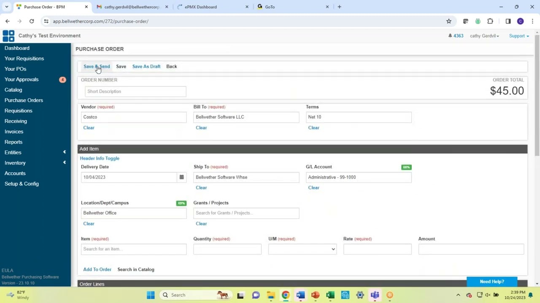Viewport: 540px width, 303px height.
Task: View site information icon in address bar
Action: click(x=46, y=21)
